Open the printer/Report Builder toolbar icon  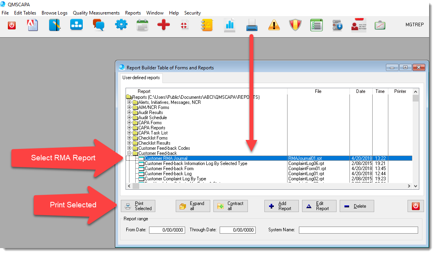tap(251, 25)
